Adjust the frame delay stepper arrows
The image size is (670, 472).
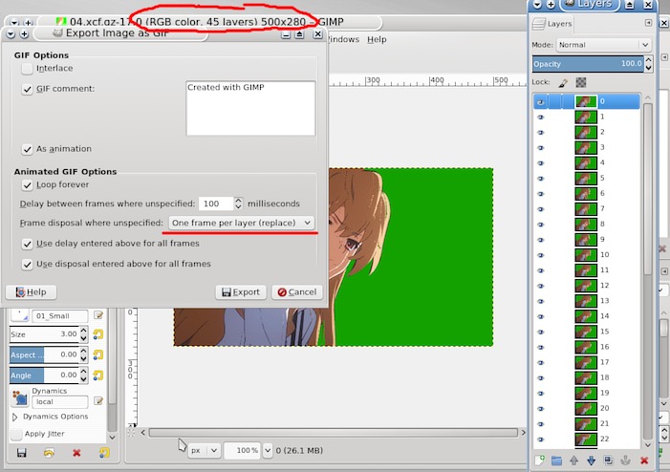pyautogui.click(x=238, y=204)
